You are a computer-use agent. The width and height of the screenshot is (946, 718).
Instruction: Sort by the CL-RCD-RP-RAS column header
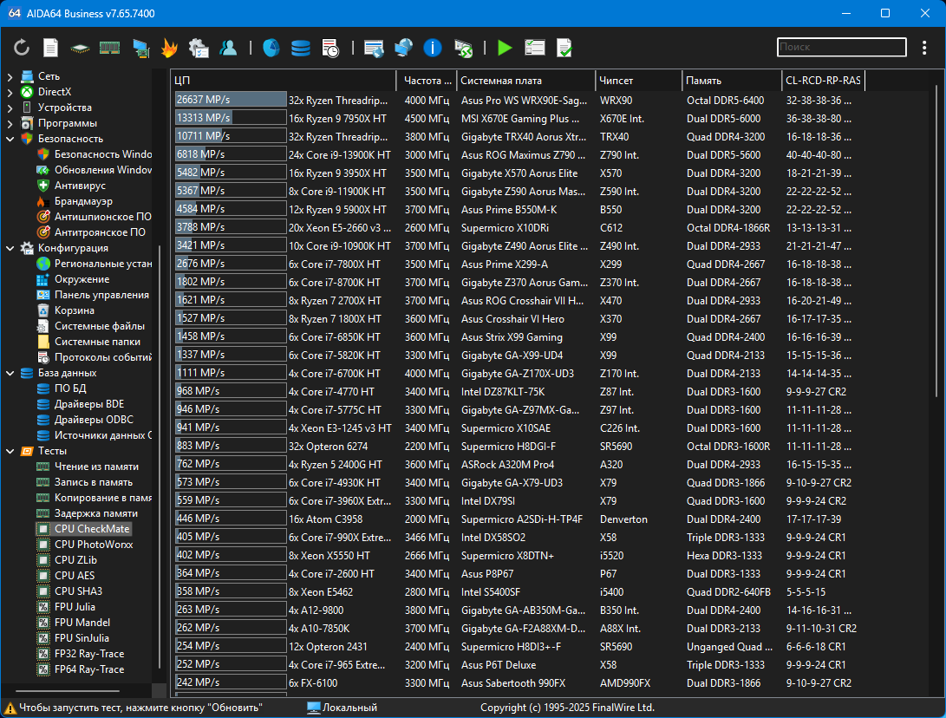(823, 81)
